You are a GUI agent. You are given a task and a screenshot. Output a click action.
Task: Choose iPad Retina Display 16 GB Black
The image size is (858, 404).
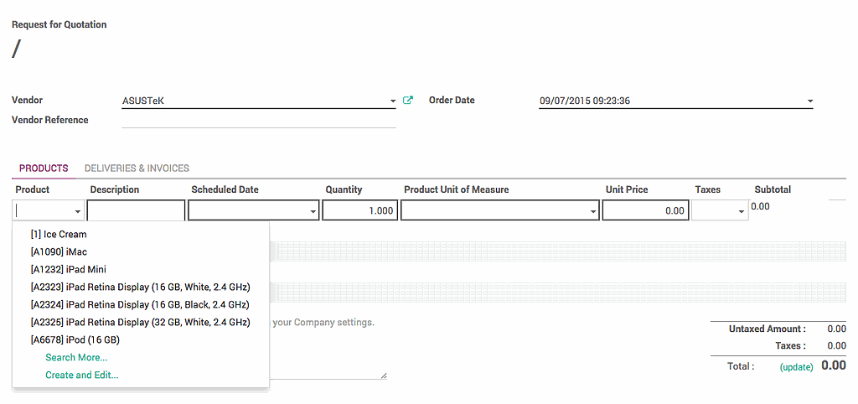[140, 305]
